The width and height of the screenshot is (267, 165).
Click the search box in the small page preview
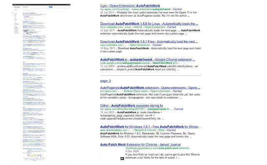click(x=36, y=7)
